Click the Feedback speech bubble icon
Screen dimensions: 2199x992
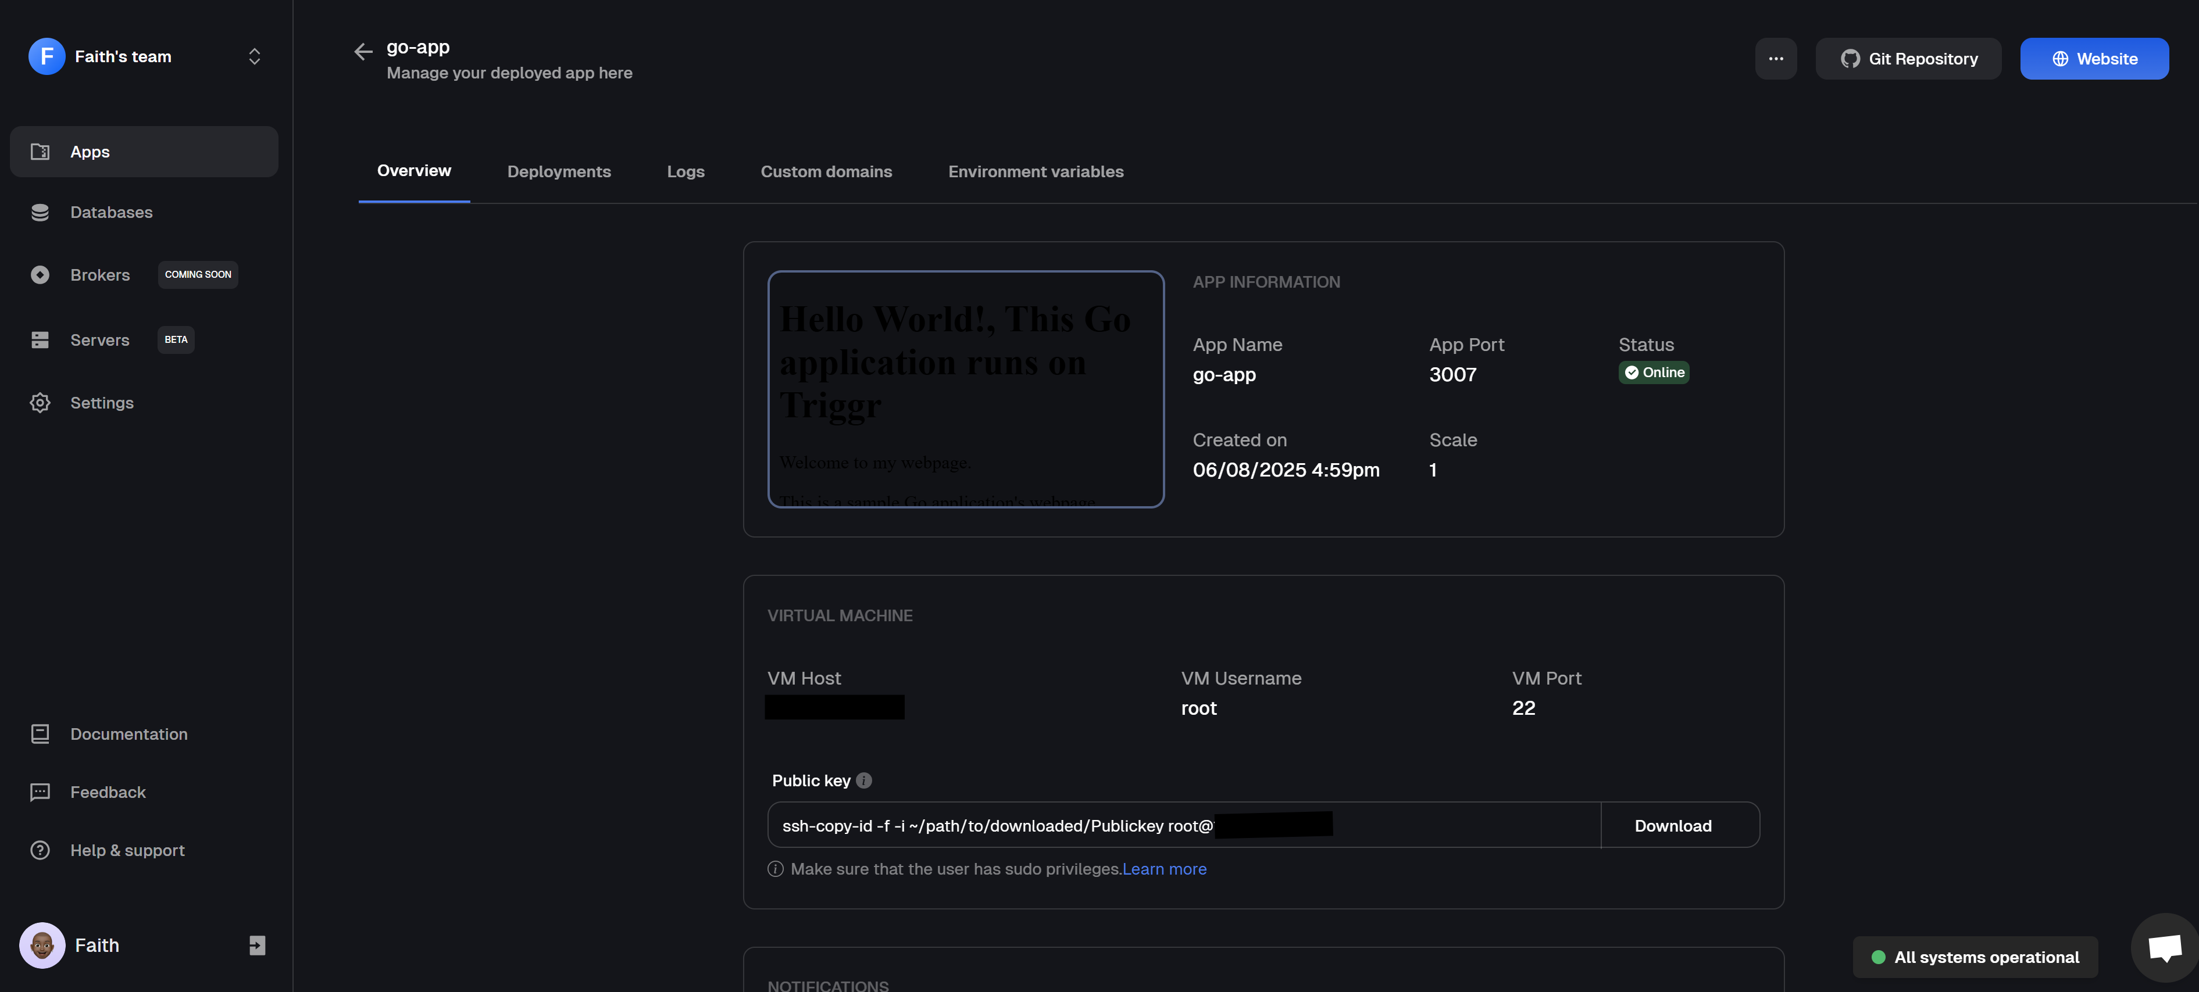(40, 792)
